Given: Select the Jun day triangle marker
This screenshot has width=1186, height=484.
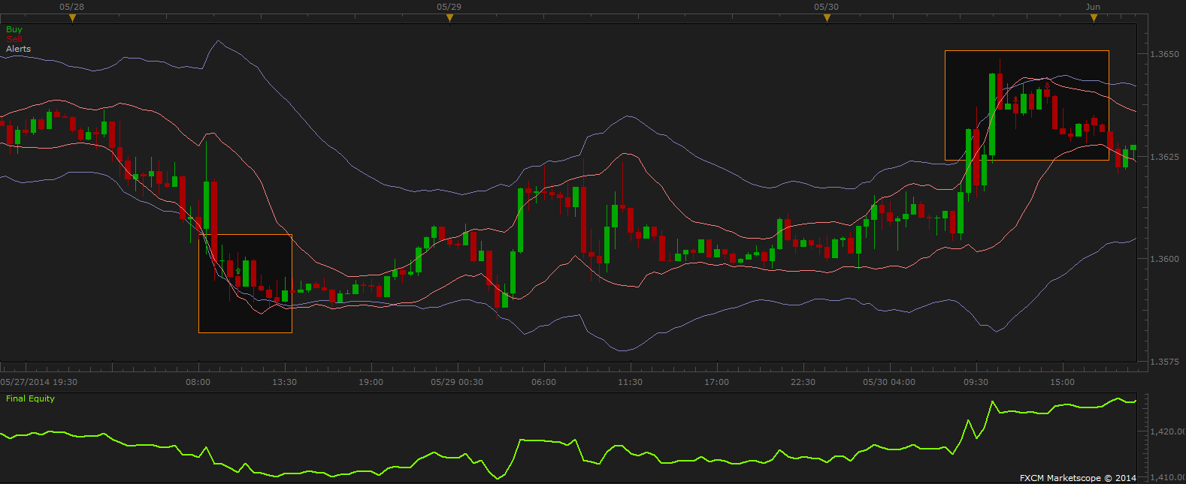Looking at the screenshot, I should 1094,18.
